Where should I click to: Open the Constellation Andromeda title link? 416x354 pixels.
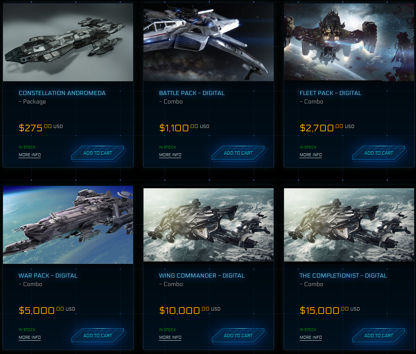pyautogui.click(x=62, y=93)
